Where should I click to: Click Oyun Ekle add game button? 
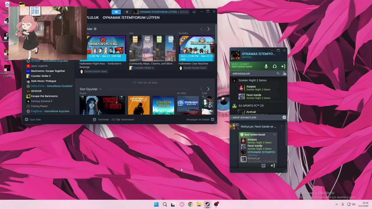point(33,119)
